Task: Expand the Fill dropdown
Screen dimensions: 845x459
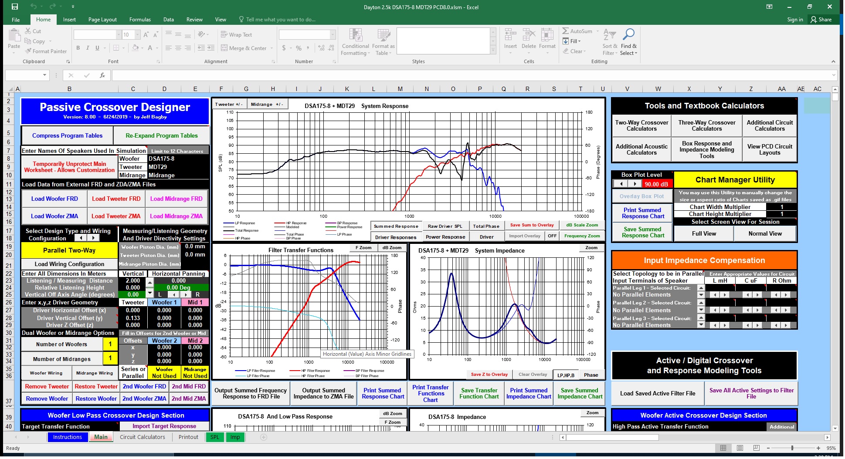Action: pos(579,41)
